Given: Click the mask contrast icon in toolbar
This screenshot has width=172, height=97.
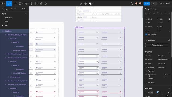Looking at the screenshot, I should pyautogui.click(x=85, y=4).
